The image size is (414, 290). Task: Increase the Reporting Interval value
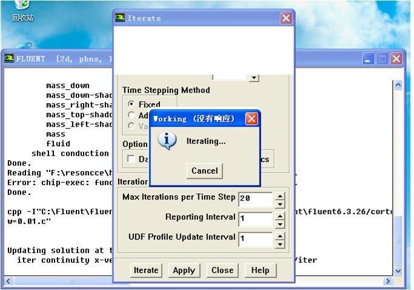[x=280, y=216]
